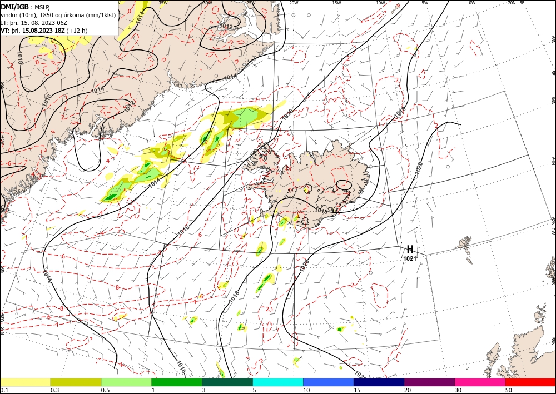The width and height of the screenshot is (556, 394).
Task: Choose the navy 15–20 legend swatch
Action: click(379, 382)
